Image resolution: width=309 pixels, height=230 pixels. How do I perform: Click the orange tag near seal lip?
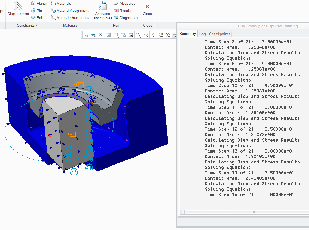[94, 101]
